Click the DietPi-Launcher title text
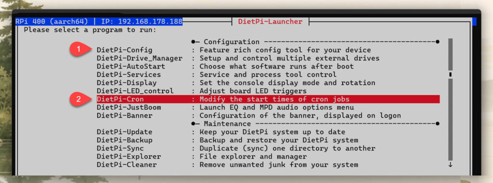The image size is (493, 183). click(x=270, y=22)
